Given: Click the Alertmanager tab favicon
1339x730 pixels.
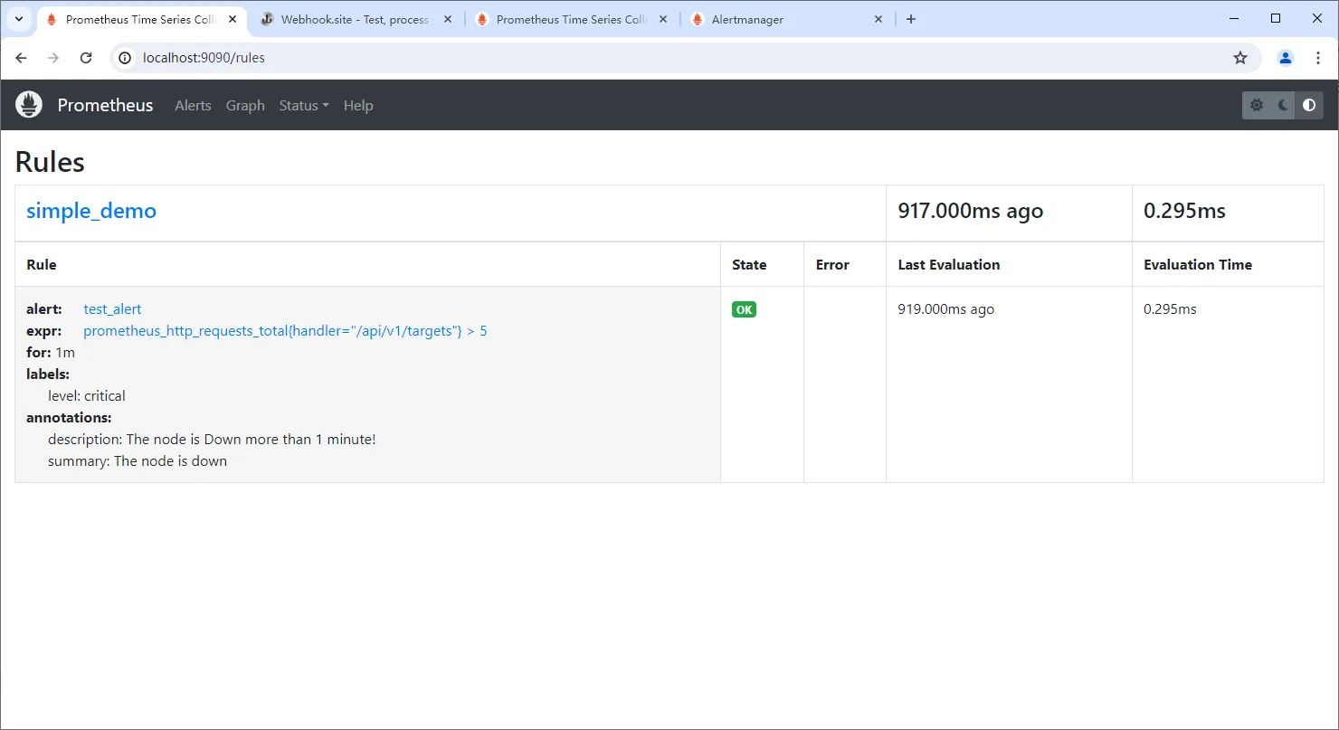Looking at the screenshot, I should point(698,19).
